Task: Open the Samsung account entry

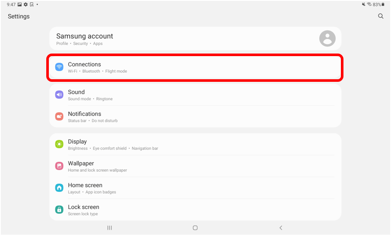Action: click(195, 39)
